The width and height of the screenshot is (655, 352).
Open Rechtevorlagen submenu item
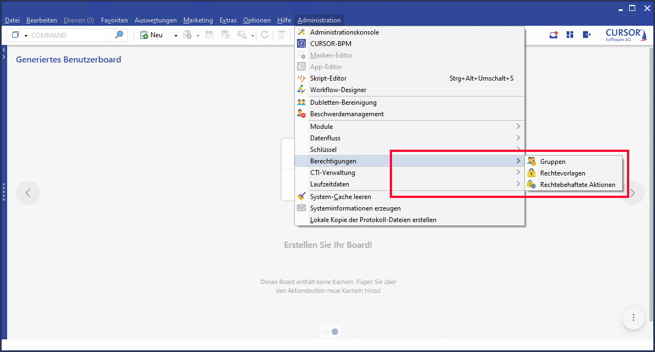(562, 173)
